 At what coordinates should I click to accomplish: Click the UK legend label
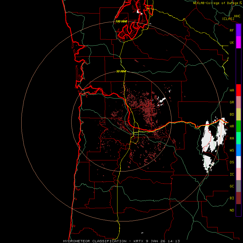tap(232, 42)
